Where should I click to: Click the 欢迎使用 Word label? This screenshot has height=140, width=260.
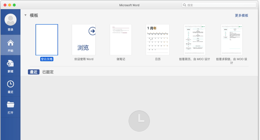84,59
